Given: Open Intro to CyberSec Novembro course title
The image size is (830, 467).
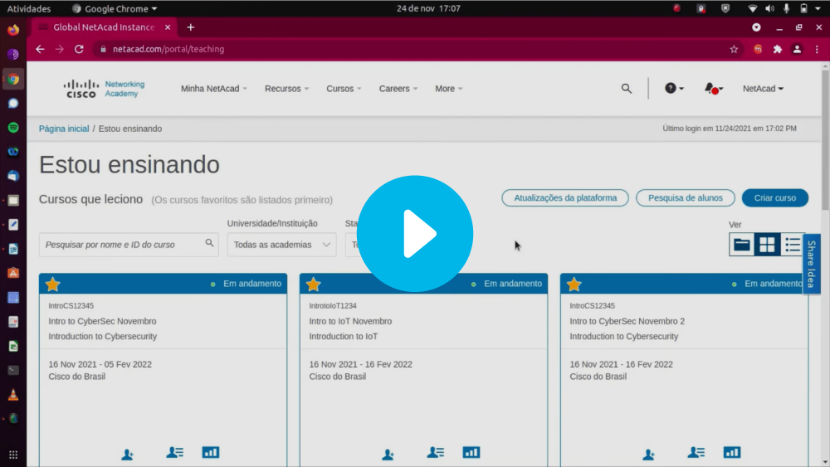Looking at the screenshot, I should pos(102,321).
